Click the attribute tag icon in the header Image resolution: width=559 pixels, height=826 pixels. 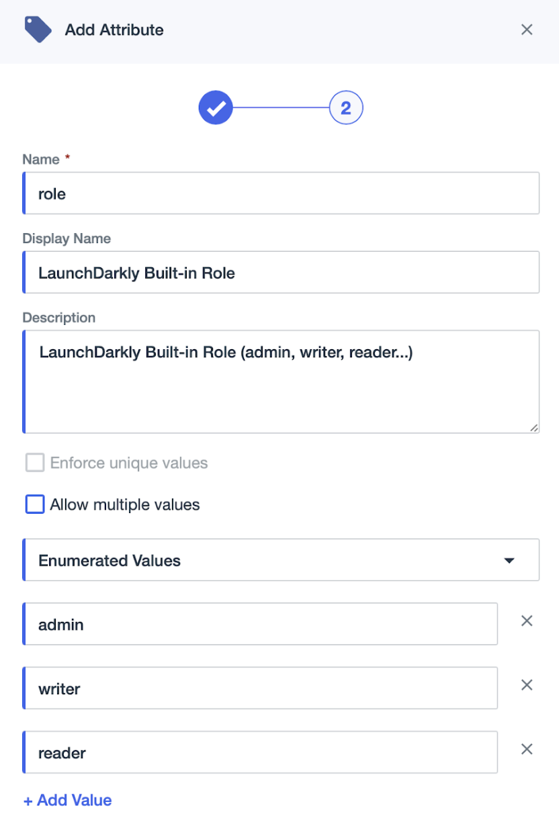click(x=38, y=30)
